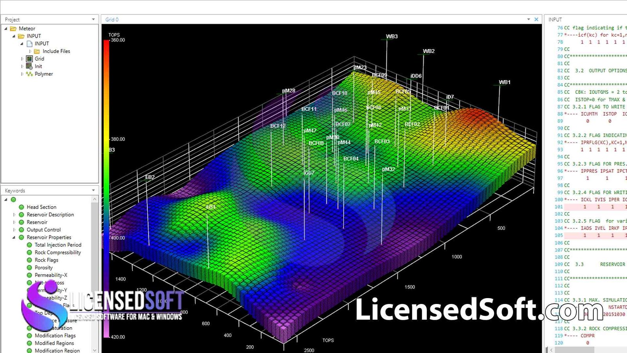Expand the Grid node in Project tree
This screenshot has width=627, height=353.
coord(22,59)
